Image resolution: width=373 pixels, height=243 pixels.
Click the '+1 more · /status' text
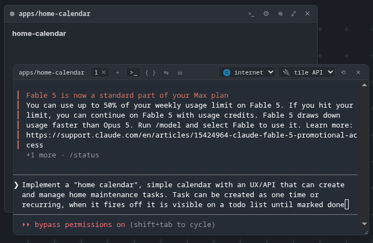(x=62, y=155)
